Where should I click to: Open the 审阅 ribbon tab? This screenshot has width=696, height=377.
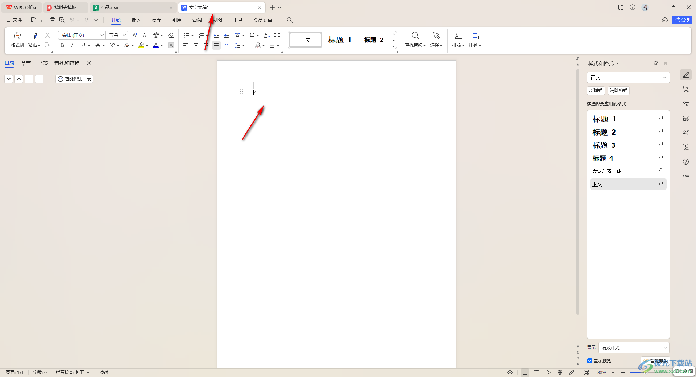[197, 20]
